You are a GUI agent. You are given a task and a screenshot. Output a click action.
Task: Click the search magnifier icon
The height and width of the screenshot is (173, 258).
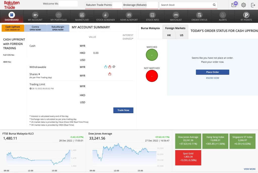(x=214, y=5)
